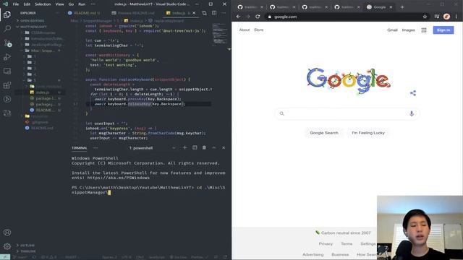Screen dimensions: 463x260
Task: Expand folder 1 in the explorer tree
Action: [31, 56]
